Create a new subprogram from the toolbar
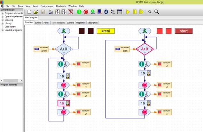 point(57,12)
